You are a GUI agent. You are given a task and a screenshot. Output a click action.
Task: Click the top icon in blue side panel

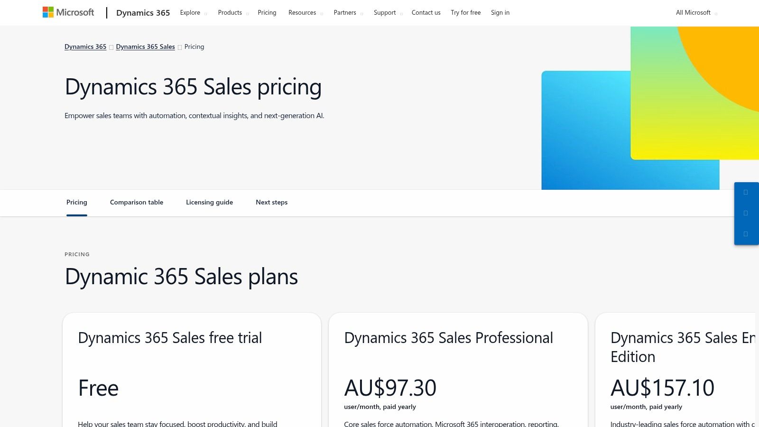[x=746, y=192]
